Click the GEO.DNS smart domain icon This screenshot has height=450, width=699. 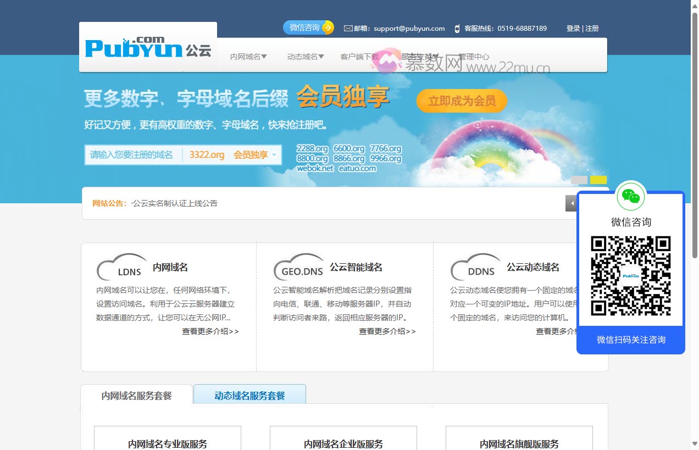point(298,267)
